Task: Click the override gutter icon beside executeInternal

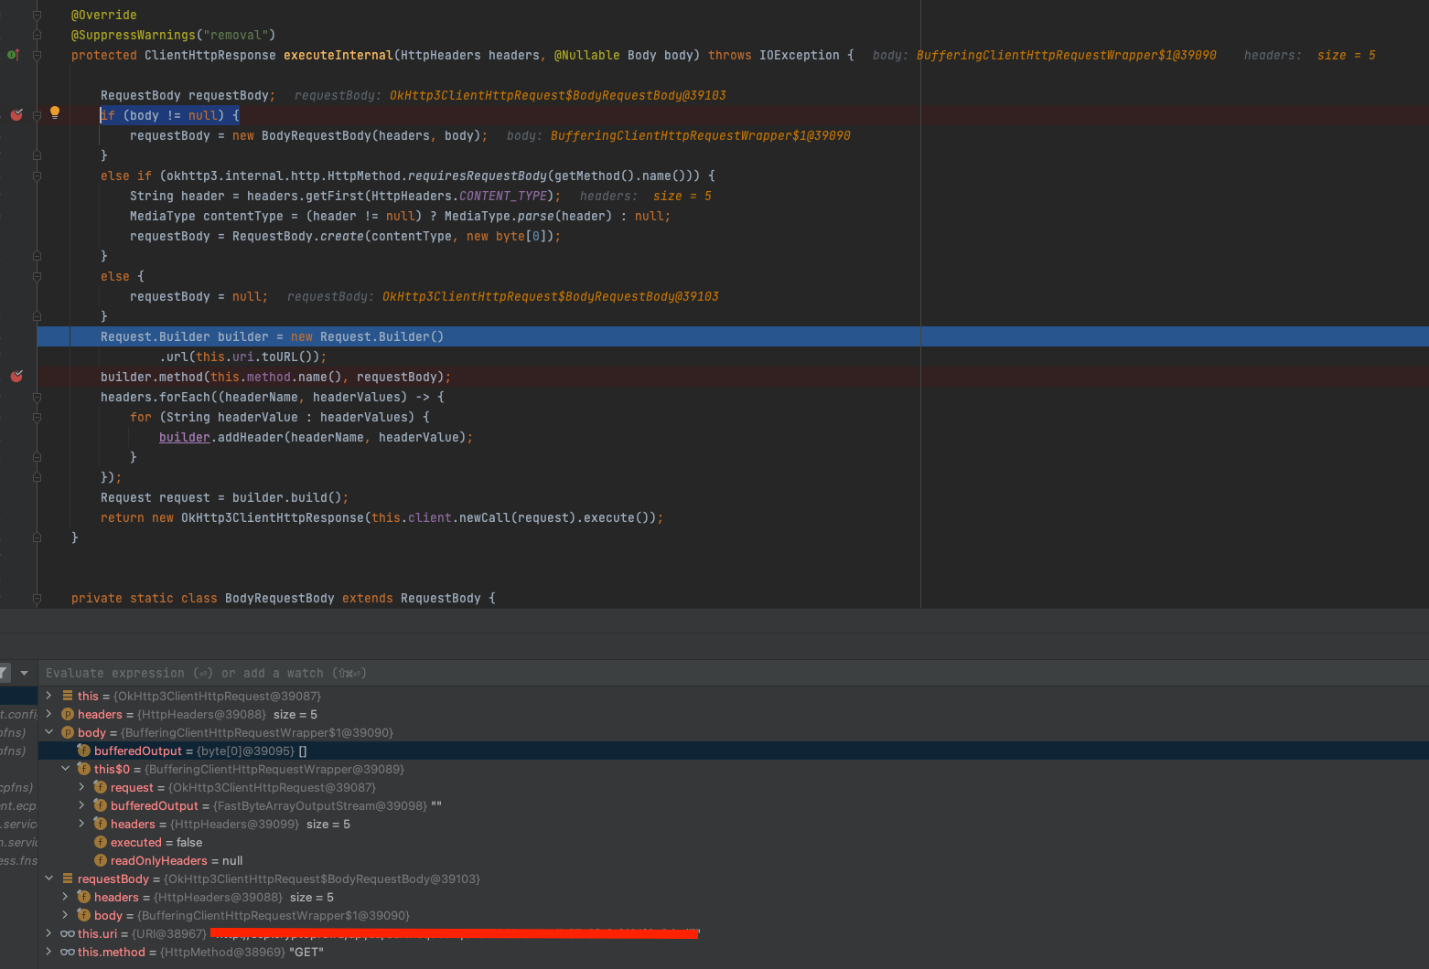Action: coord(13,55)
